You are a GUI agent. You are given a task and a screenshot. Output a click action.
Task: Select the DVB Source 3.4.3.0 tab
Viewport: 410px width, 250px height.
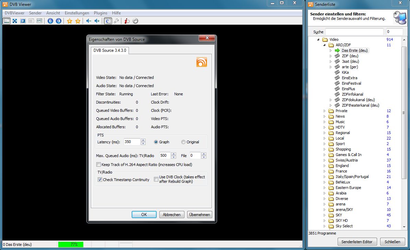(110, 50)
